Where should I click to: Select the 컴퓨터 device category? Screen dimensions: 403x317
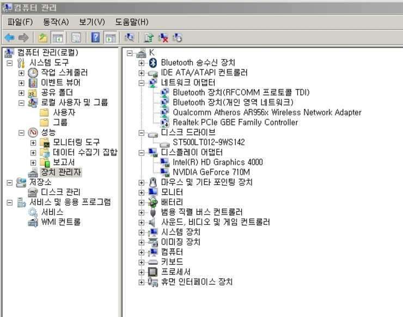(172, 252)
